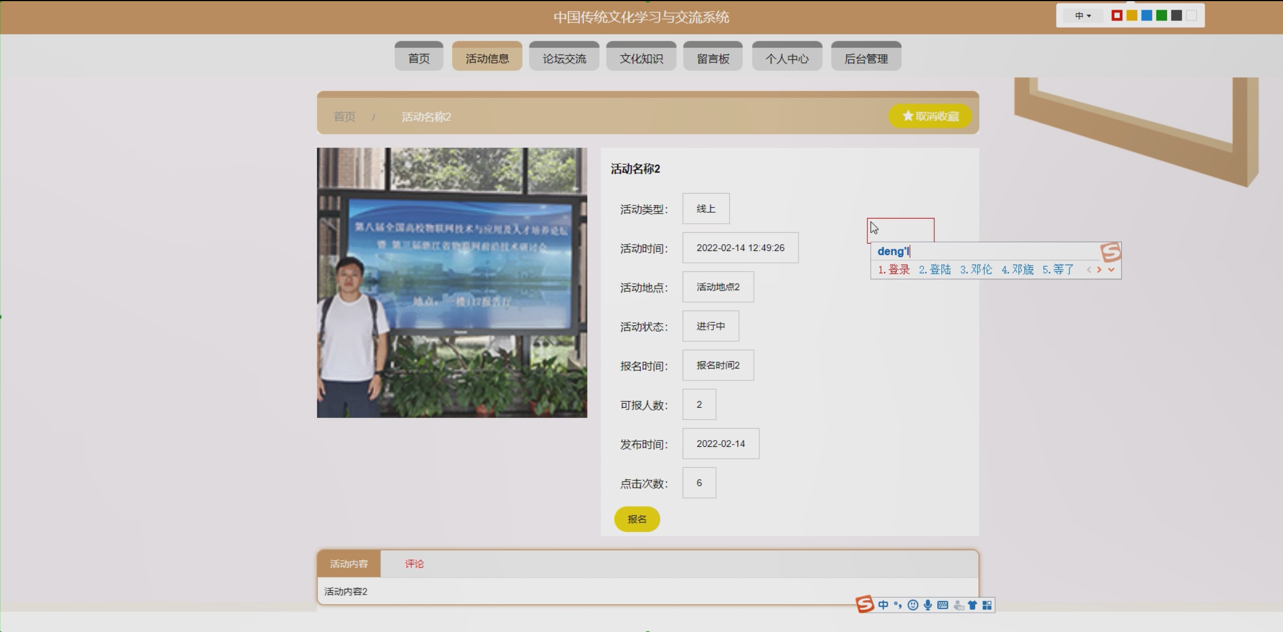Image resolution: width=1283 pixels, height=632 pixels.
Task: Toggle the Sogou 中 Chinese/English mode
Action: coord(883,605)
